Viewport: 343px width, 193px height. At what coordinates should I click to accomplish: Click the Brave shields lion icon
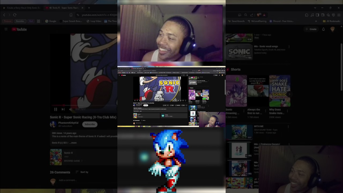(259, 15)
